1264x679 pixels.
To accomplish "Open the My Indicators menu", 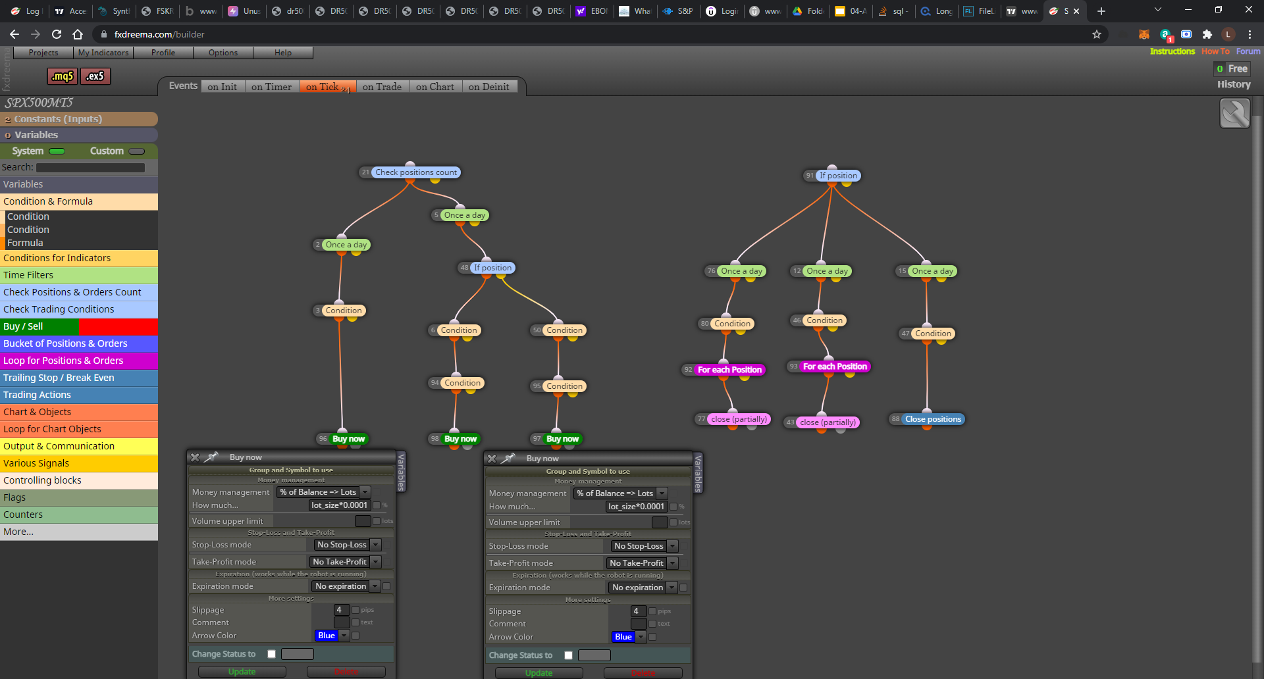I will click(103, 53).
